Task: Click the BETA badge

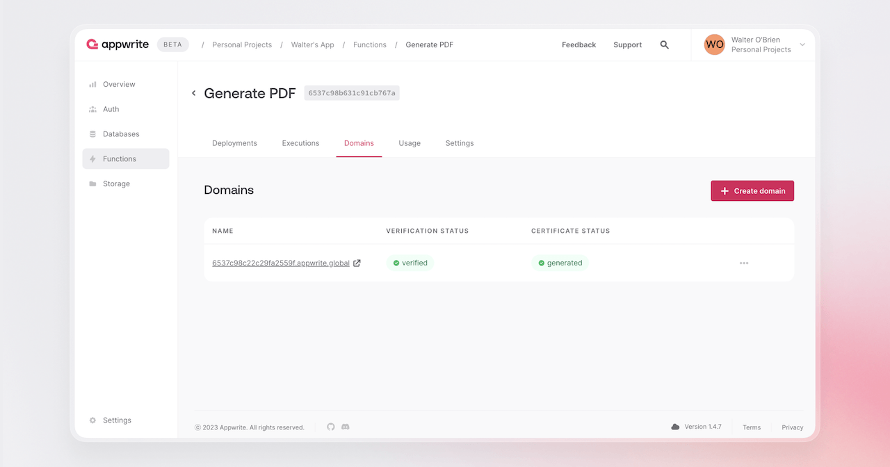Action: pyautogui.click(x=172, y=44)
